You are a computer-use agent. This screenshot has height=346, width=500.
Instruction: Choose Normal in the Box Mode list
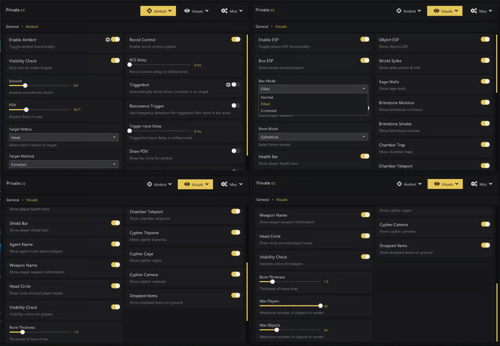tap(267, 97)
